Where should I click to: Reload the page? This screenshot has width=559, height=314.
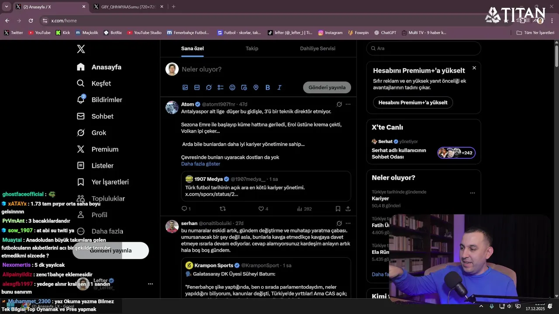tap(31, 20)
